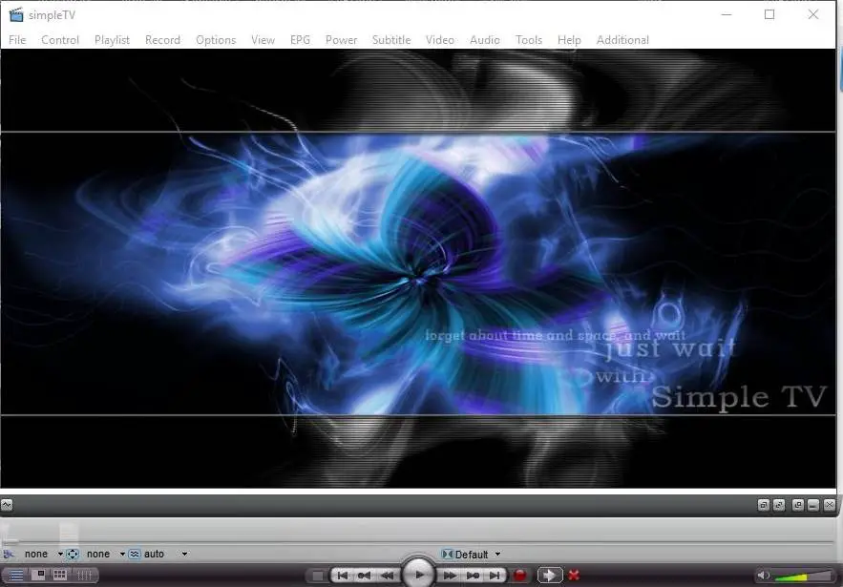Expand the crop 'none' dropdown arrow

[61, 554]
